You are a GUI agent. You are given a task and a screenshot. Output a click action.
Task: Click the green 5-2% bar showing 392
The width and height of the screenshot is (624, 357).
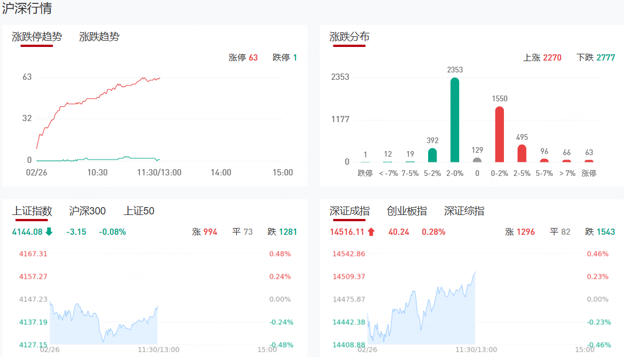432,155
